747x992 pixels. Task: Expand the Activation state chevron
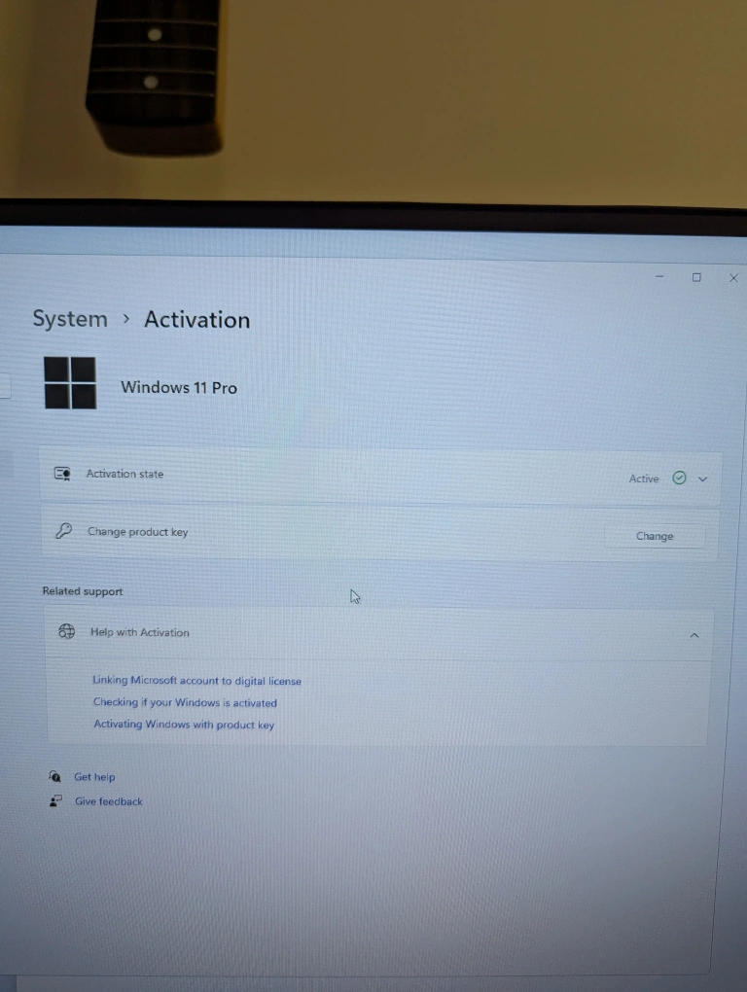(703, 478)
